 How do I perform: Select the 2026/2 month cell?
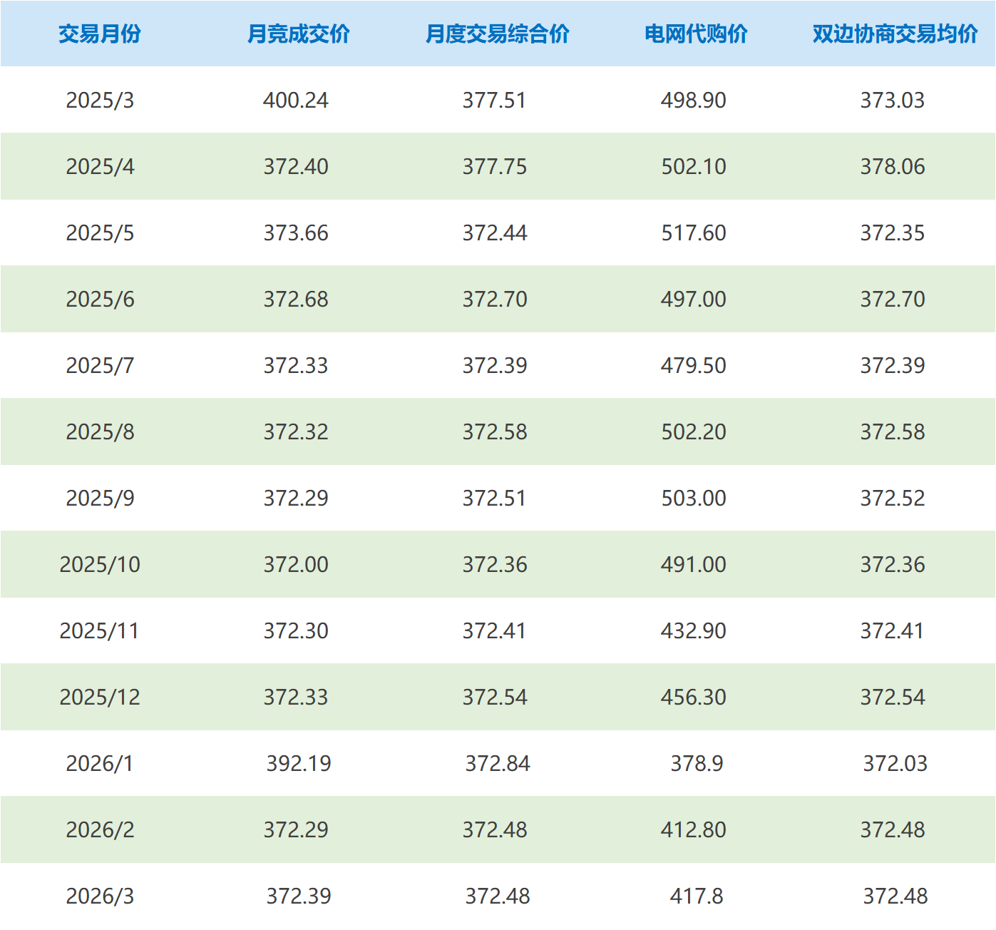(100, 829)
